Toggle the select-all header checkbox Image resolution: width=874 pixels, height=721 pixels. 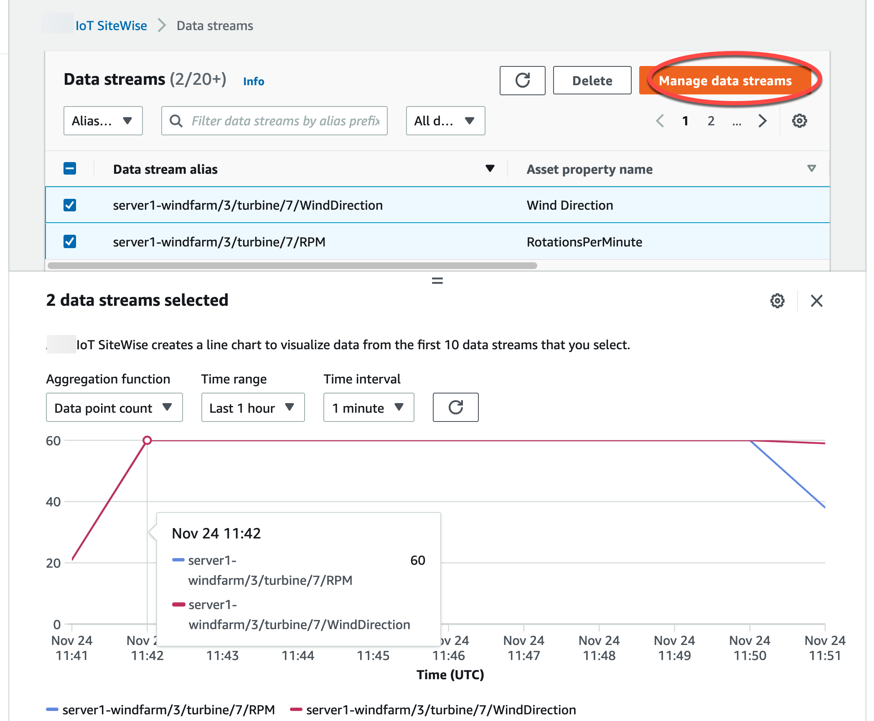[x=70, y=169]
